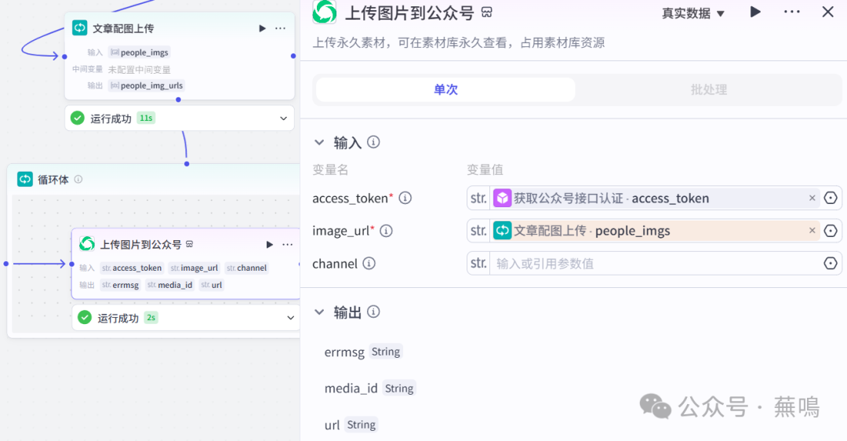
Task: Click the info icon beside access_token
Action: [x=405, y=199]
